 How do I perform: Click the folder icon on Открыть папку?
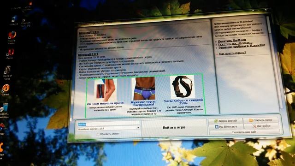(251, 120)
